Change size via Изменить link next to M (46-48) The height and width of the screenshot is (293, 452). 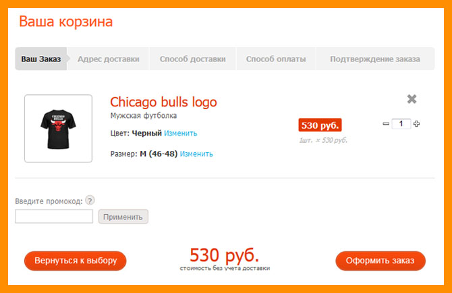pos(196,154)
